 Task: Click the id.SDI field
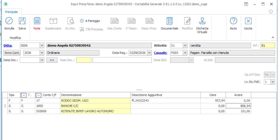[x=245, y=60]
